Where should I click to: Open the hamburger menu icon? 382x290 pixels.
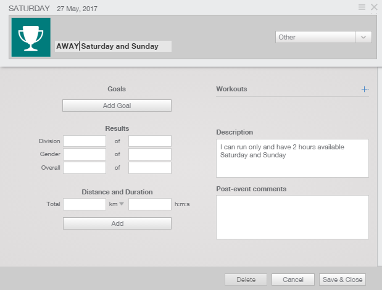[x=362, y=7]
